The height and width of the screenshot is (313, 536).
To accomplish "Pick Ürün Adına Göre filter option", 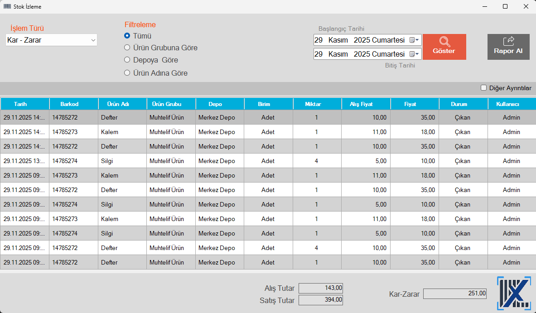I will pyautogui.click(x=127, y=73).
